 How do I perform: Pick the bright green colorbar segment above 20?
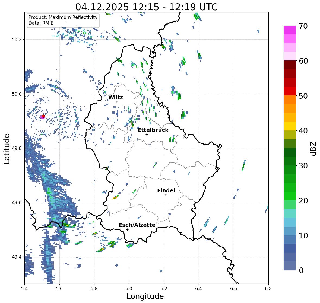point(290,196)
